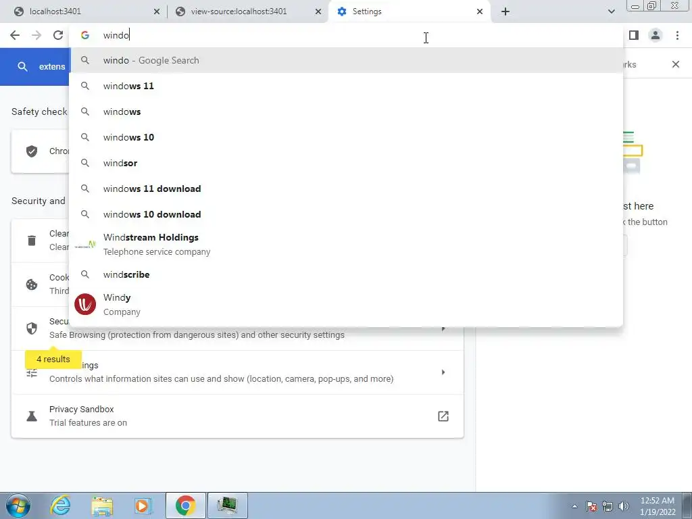Expand the Security row arrow
This screenshot has width=692, height=519.
click(x=443, y=328)
